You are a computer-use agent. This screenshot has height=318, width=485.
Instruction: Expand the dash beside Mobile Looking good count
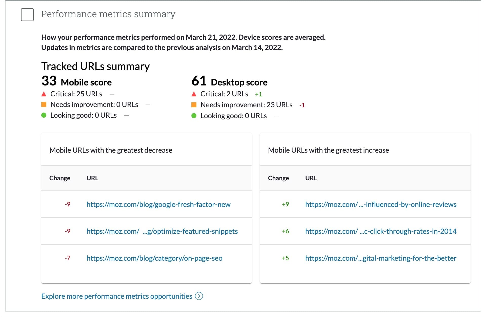click(126, 115)
